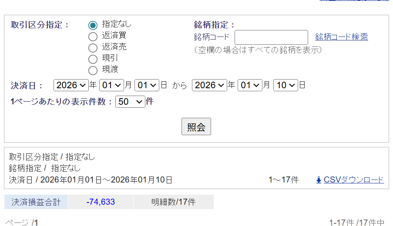Screen dimensions: 393x226
Task: Open the start day dropdown
Action: pos(147,85)
